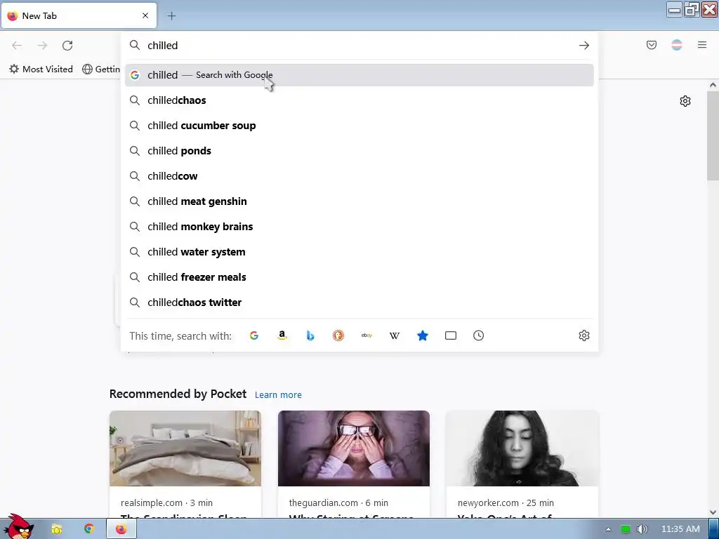Switch to Firefox in the taskbar
719x539 pixels.
pos(121,529)
